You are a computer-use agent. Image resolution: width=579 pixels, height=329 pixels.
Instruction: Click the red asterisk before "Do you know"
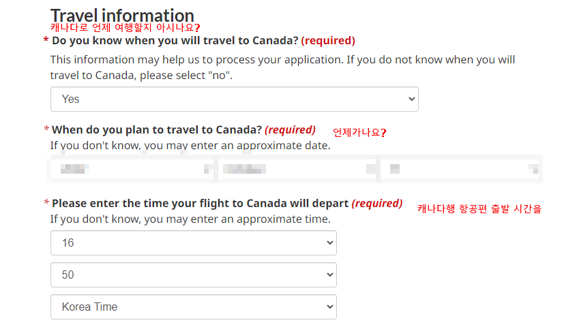[46, 42]
